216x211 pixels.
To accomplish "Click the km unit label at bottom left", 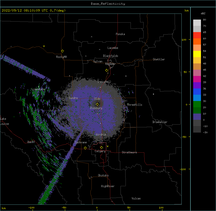I will [4, 208].
